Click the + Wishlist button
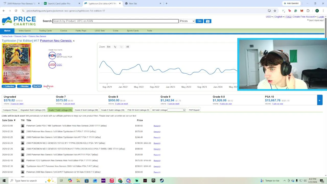 (24, 86)
